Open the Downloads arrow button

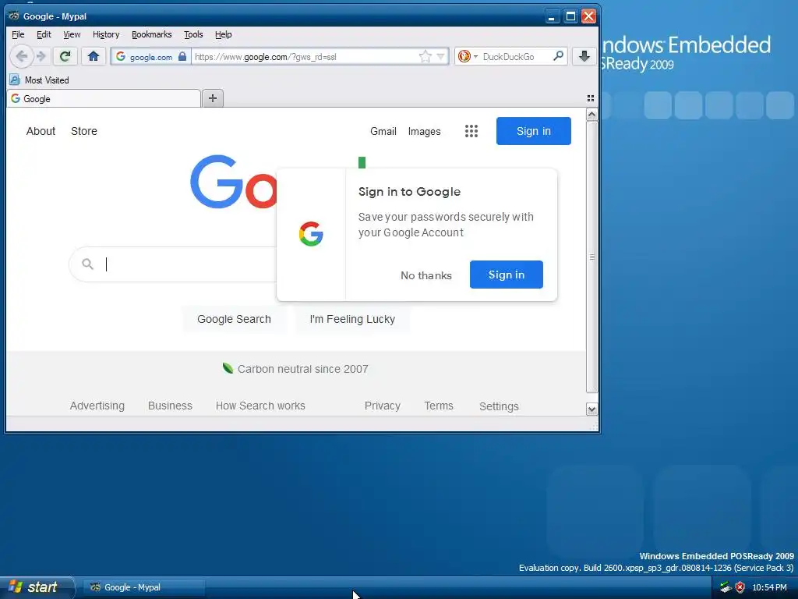[584, 56]
